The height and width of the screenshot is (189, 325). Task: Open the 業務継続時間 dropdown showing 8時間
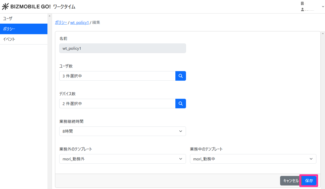click(x=122, y=131)
